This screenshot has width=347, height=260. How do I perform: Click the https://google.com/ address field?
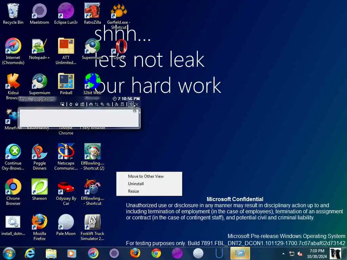coord(37,99)
